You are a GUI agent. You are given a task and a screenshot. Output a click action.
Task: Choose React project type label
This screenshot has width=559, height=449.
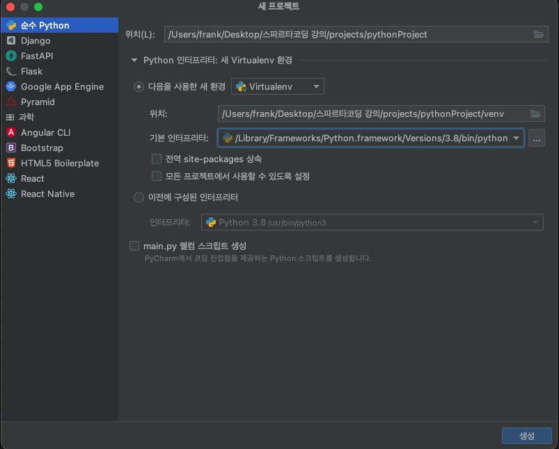[x=33, y=178]
